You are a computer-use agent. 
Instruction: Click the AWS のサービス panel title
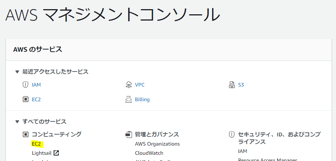tap(38, 50)
